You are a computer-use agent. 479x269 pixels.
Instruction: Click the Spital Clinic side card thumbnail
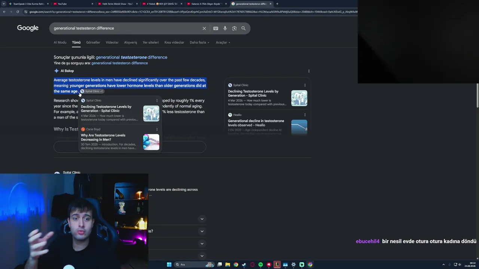pos(299,98)
